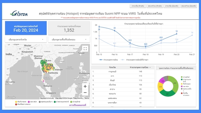Zoom out of the map with minus
Screen dimensions: 201x113
pos(85,93)
